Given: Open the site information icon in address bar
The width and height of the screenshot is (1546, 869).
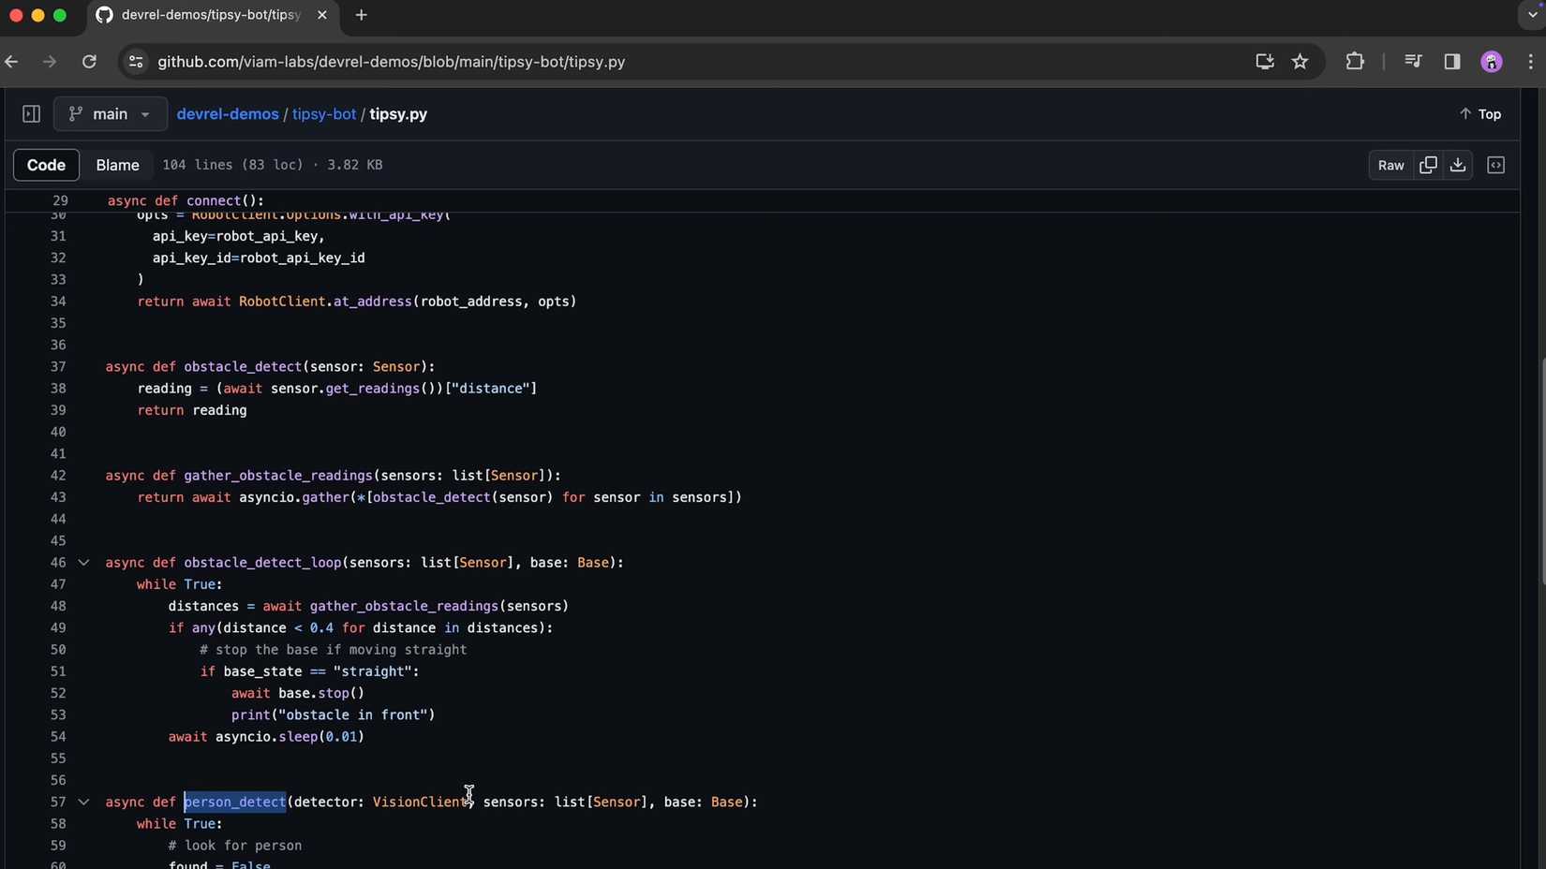Looking at the screenshot, I should [x=136, y=62].
